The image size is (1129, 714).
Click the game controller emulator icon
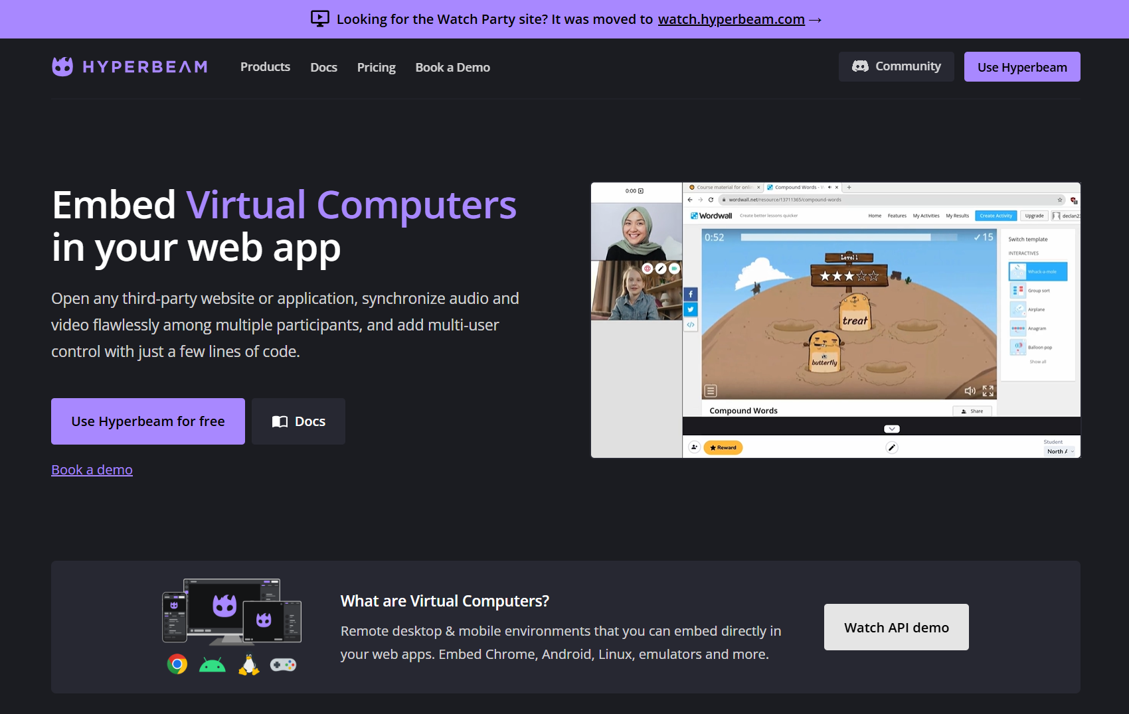click(x=283, y=665)
